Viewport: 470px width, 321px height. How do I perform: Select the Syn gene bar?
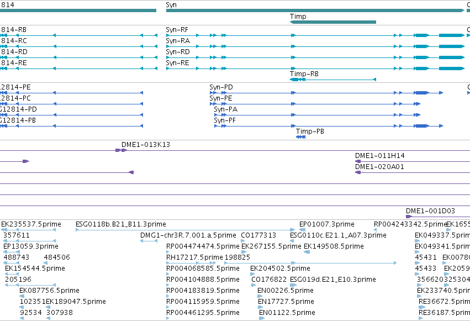(315, 10)
